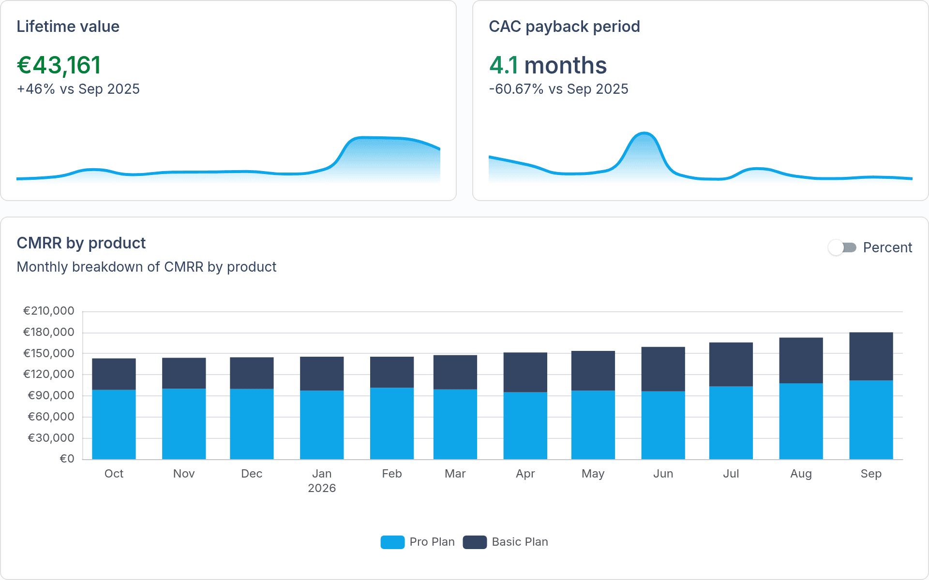Click the Lifetime value card title
This screenshot has height=580, width=929.
pos(68,27)
